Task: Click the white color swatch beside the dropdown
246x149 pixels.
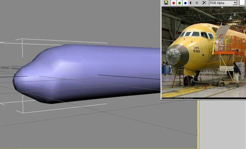Action: tap(242, 3)
